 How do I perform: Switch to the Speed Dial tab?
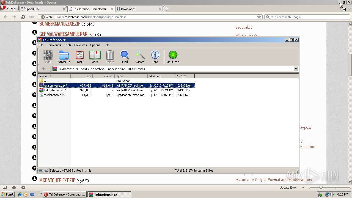point(43,9)
